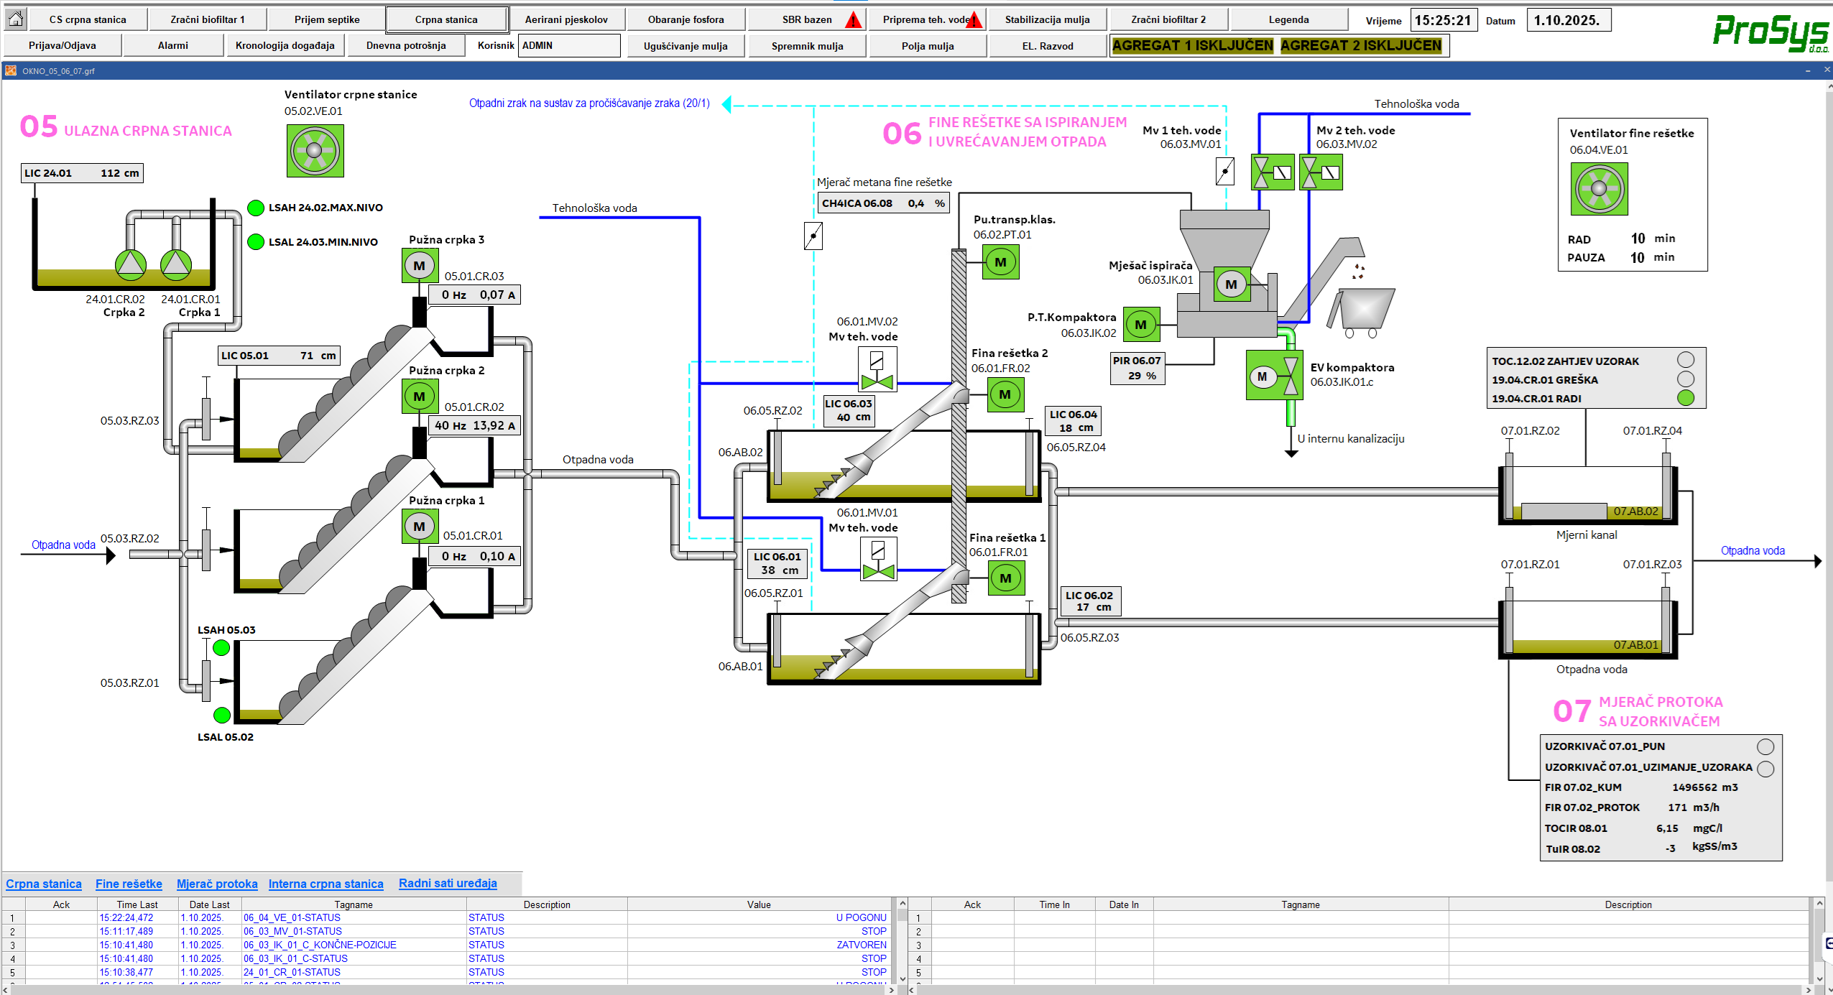Click the EV kompaktora valve motor icon
This screenshot has width=1833, height=995.
pyautogui.click(x=1274, y=376)
